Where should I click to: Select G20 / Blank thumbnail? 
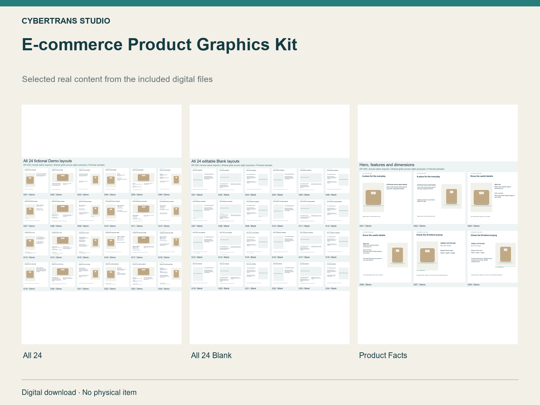coord(231,274)
